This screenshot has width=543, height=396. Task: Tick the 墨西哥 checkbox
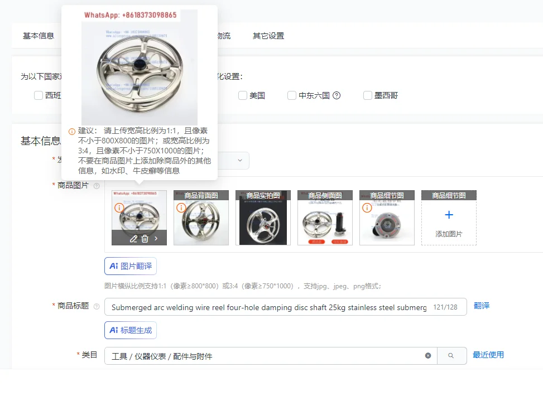tap(367, 95)
